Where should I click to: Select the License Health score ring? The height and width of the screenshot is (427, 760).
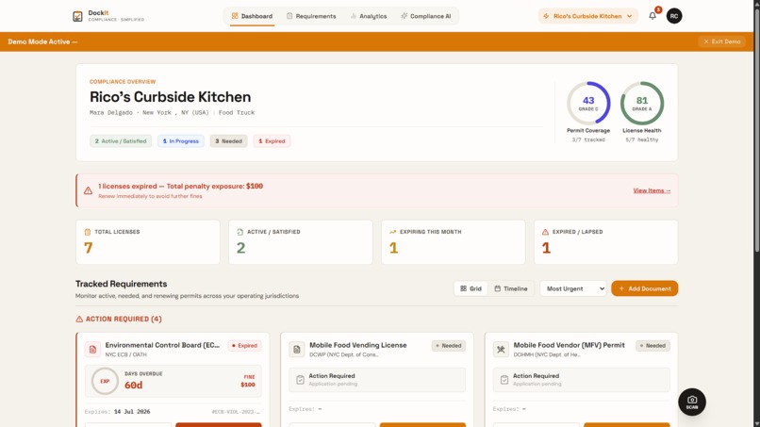[x=642, y=103]
